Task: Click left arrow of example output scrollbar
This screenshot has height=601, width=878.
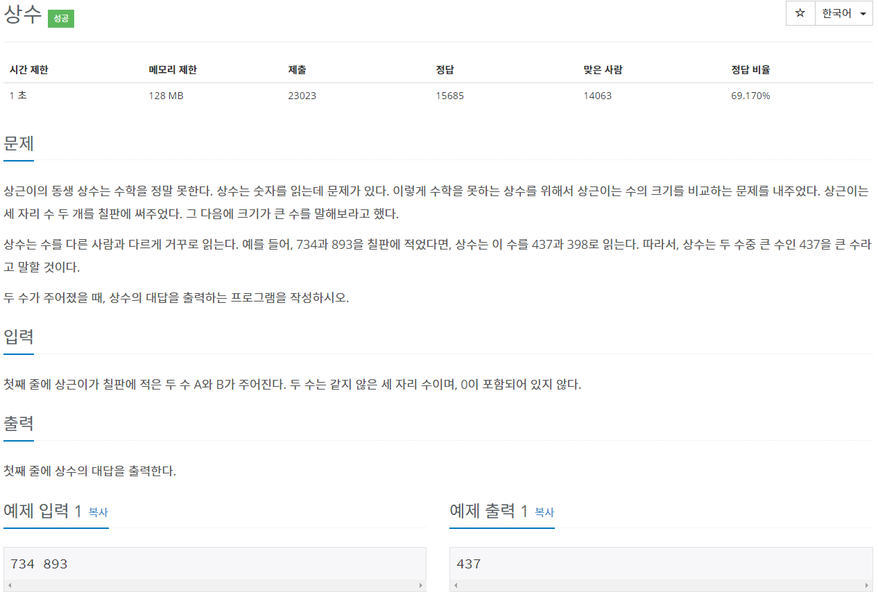Action: 455,586
